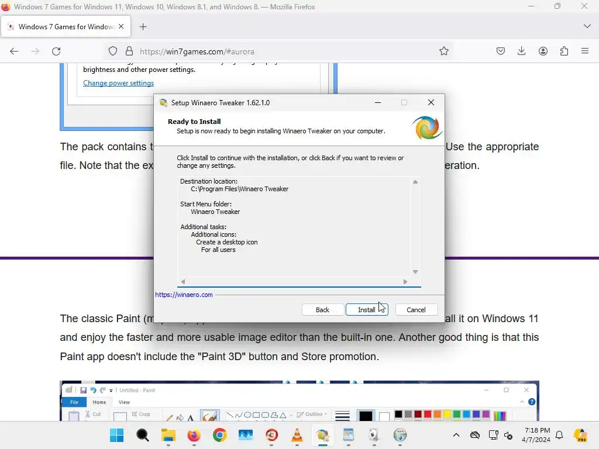Open the installer globe icon on taskbar
The width and height of the screenshot is (599, 449).
pos(400,435)
